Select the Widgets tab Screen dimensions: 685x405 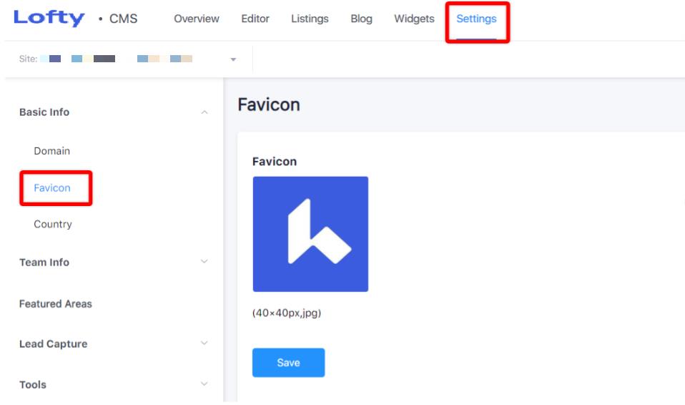(414, 19)
